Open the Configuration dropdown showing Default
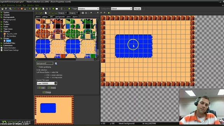The image size is (224, 126). pyautogui.click(x=121, y=9)
